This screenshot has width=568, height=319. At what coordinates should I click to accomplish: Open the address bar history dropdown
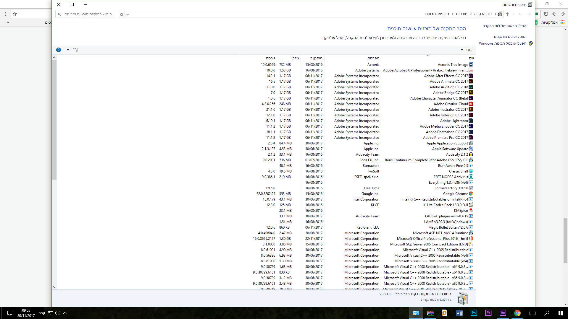pos(128,14)
